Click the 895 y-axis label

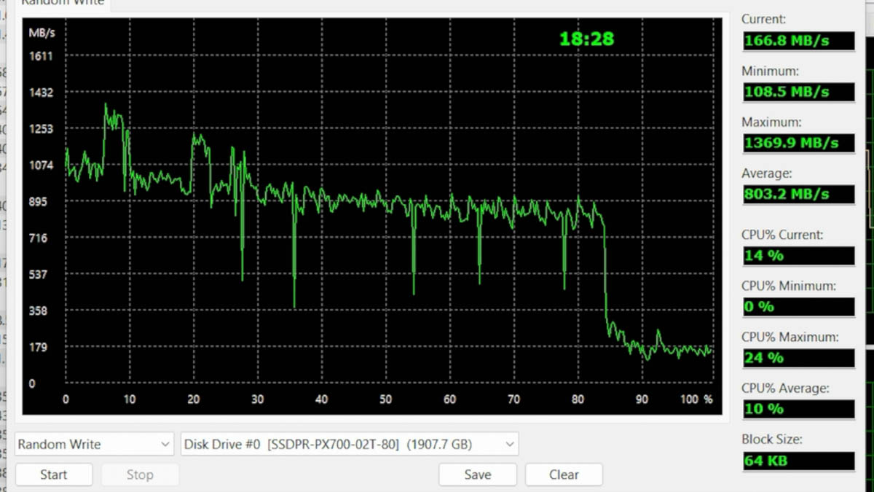(x=38, y=202)
